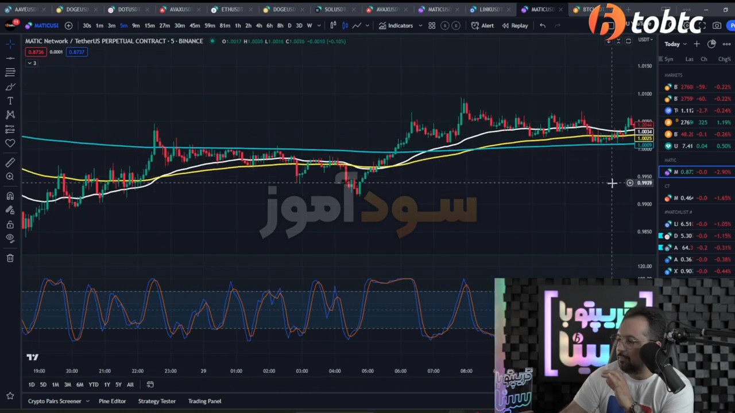Viewport: 735px width, 413px height.
Task: Expand the timeframe dropdown arrow
Action: tap(319, 25)
